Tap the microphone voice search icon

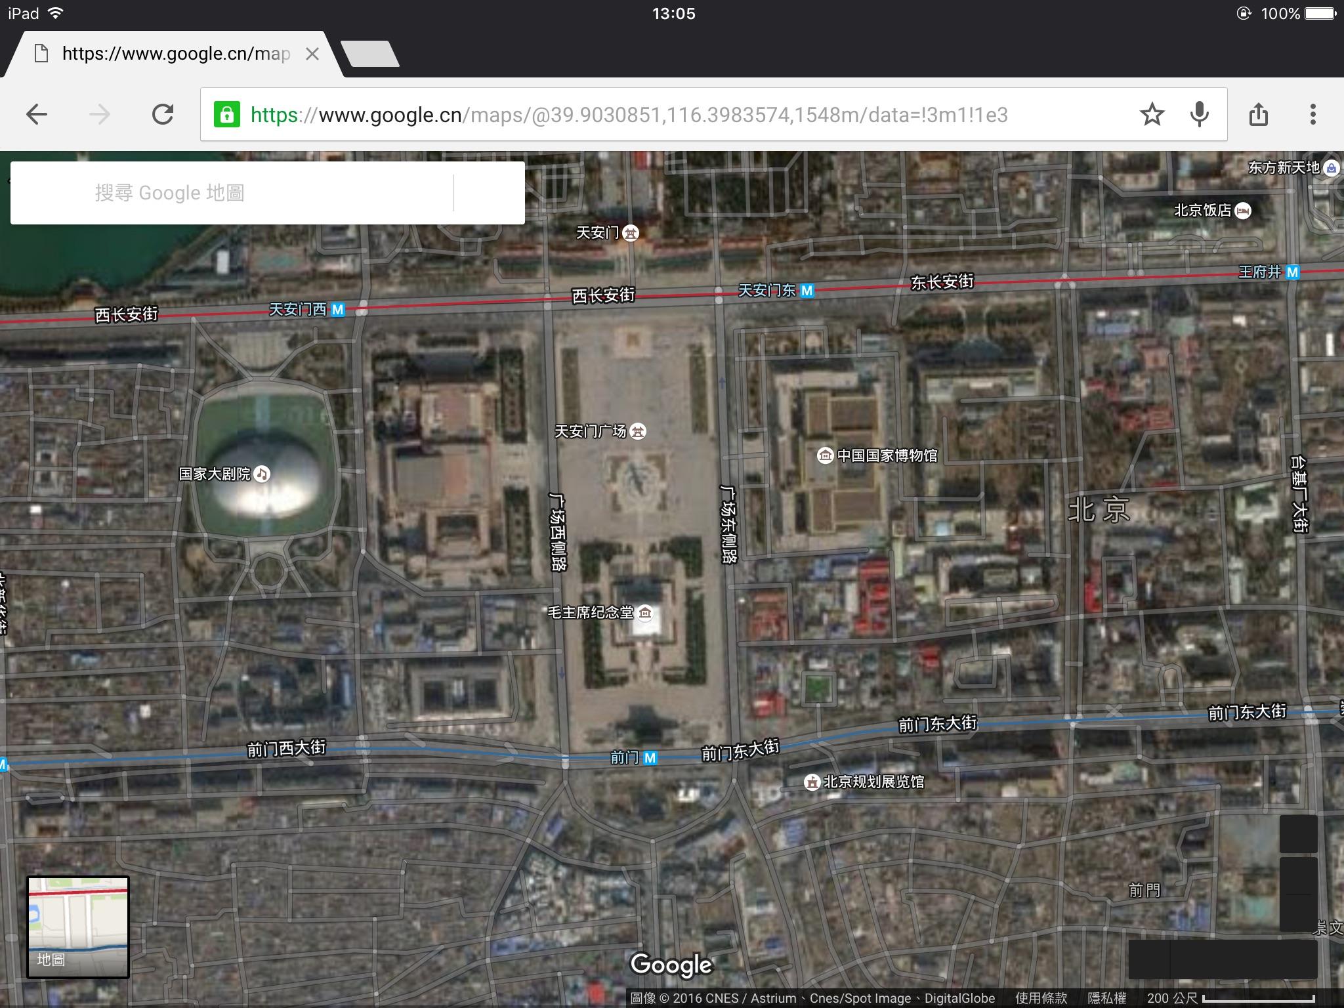1199,115
